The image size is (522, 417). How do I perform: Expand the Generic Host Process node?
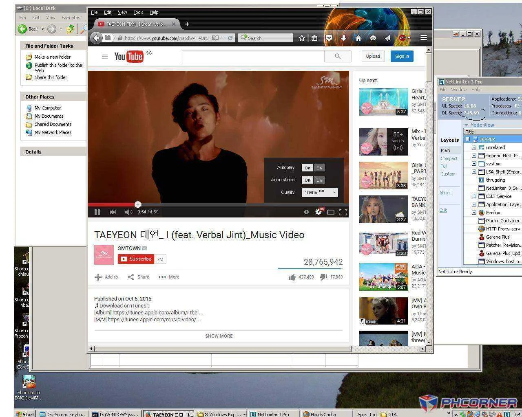pos(474,156)
